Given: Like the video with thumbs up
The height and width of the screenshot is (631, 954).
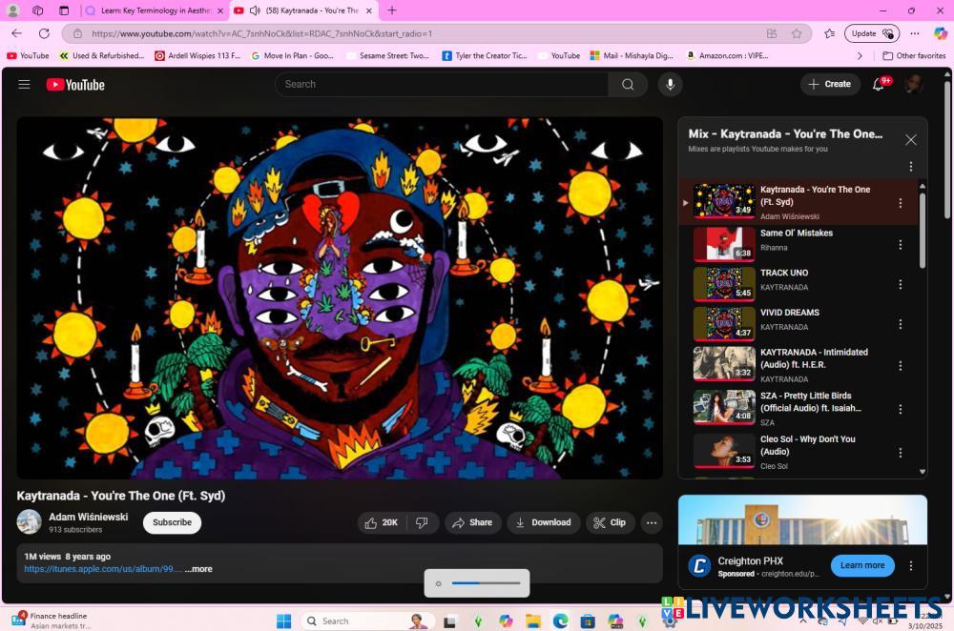Looking at the screenshot, I should point(381,522).
